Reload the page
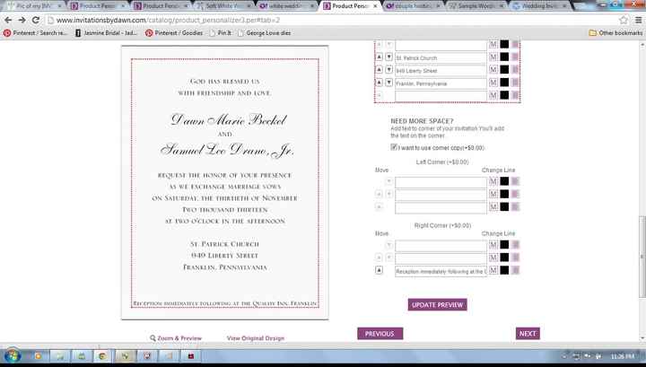 pos(36,20)
